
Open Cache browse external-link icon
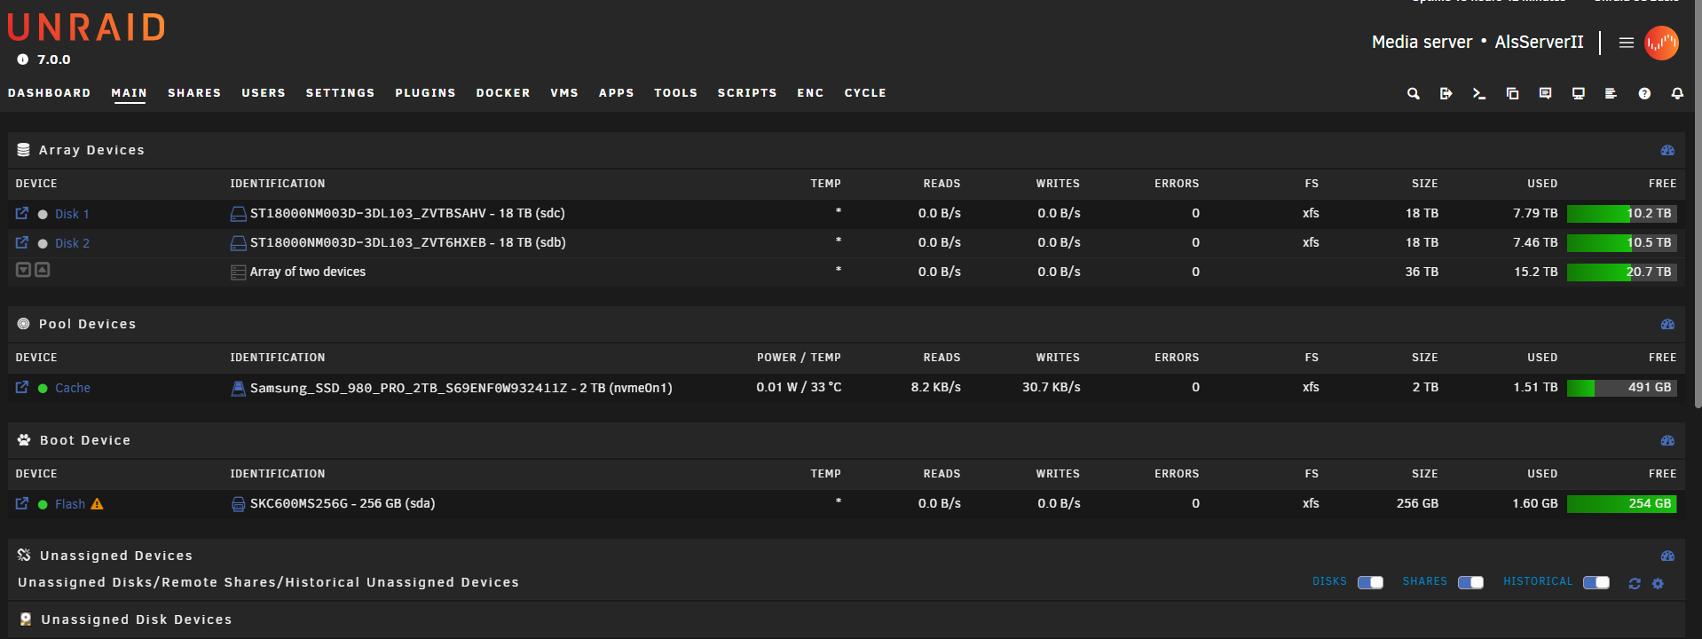22,387
